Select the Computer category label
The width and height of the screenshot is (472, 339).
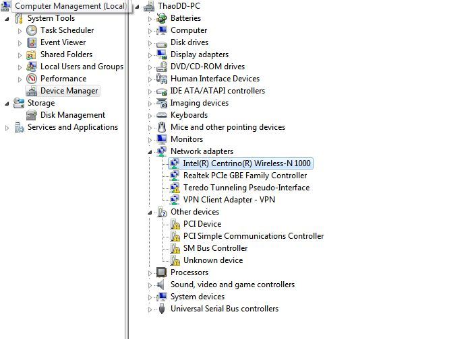click(189, 30)
